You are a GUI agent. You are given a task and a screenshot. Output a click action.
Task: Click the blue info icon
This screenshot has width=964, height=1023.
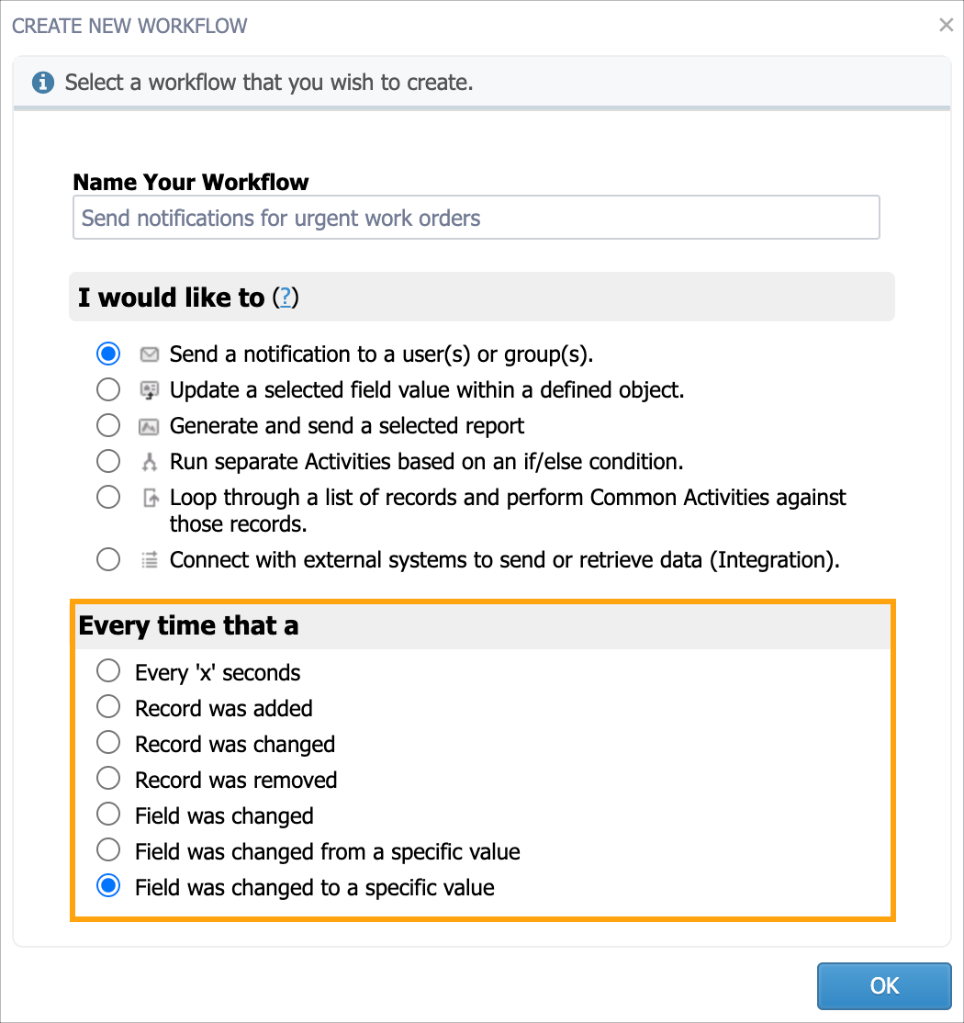point(43,83)
